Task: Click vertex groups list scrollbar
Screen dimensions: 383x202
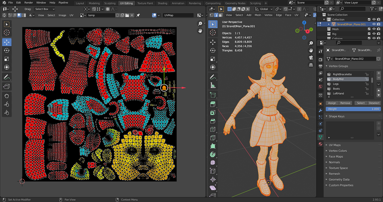Action: (372, 80)
